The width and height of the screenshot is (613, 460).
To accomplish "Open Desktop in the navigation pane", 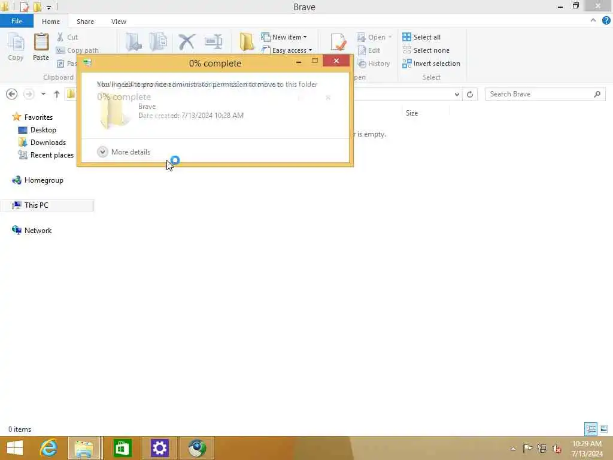I will click(37, 130).
